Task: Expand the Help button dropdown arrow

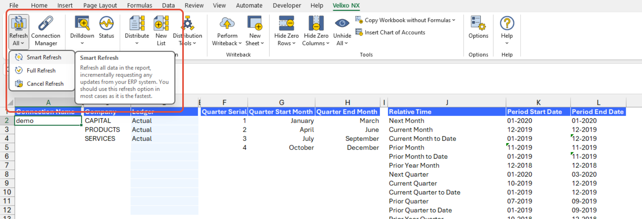Action: [x=507, y=43]
